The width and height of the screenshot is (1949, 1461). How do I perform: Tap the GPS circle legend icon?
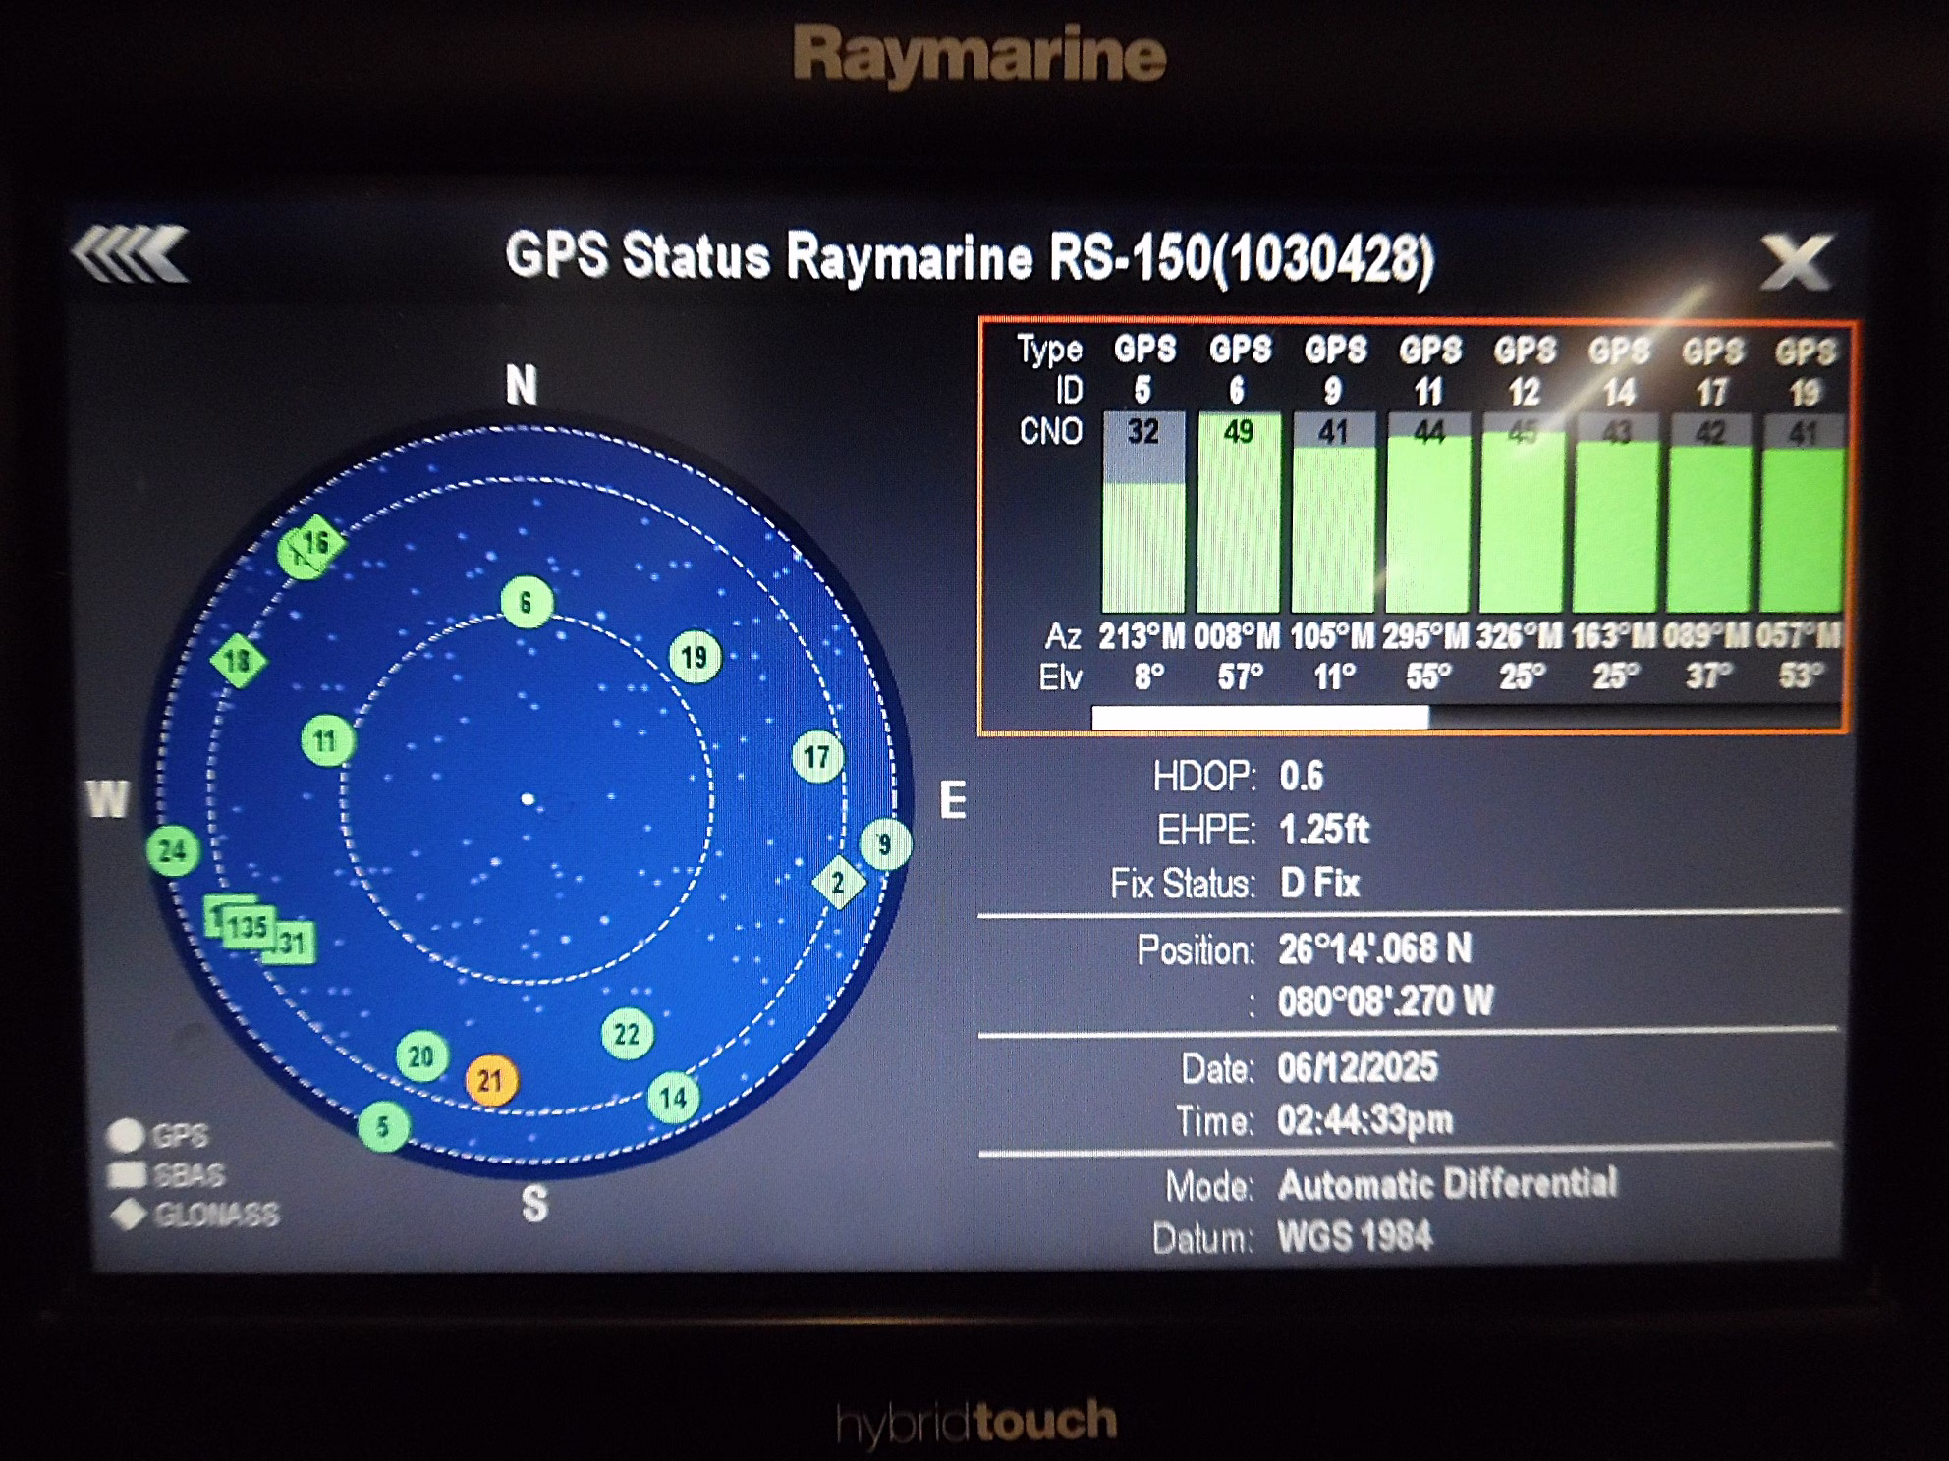click(x=125, y=1135)
